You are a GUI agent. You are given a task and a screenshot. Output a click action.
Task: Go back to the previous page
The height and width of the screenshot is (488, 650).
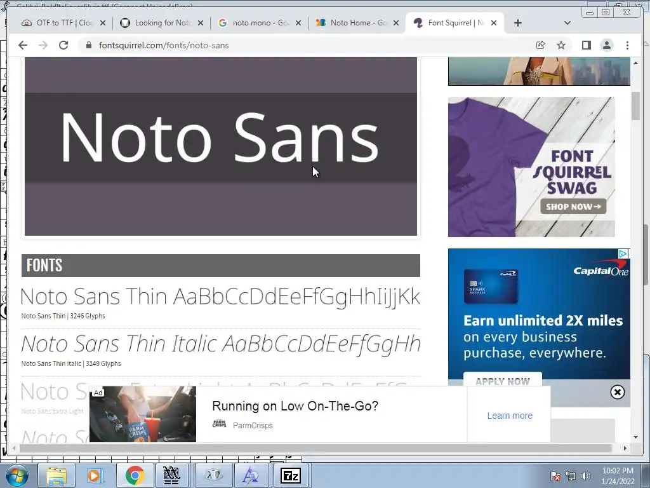[x=23, y=45]
